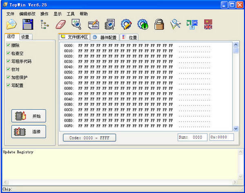Open file with the folder icon
The width and height of the screenshot is (245, 193).
click(x=11, y=24)
